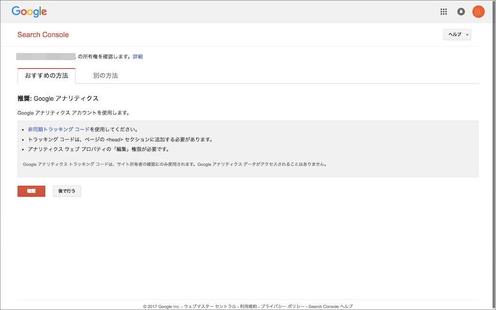
Task: Click the © 2017 Google Inc. footer text
Action: point(161,306)
